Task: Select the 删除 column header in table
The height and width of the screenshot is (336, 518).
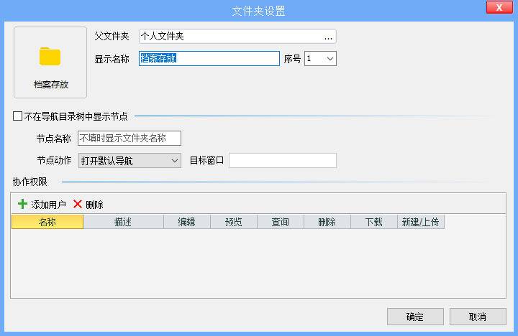Action: (x=327, y=222)
